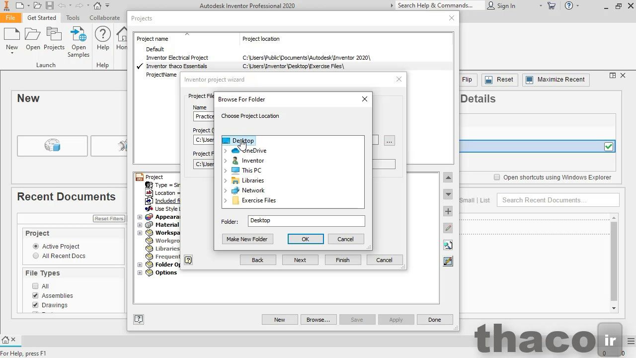Toggle the green checkbox in Details row
The height and width of the screenshot is (358, 636).
(609, 146)
